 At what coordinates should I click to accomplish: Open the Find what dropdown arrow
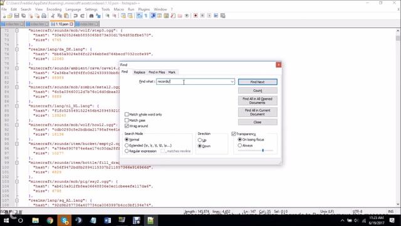[232, 82]
